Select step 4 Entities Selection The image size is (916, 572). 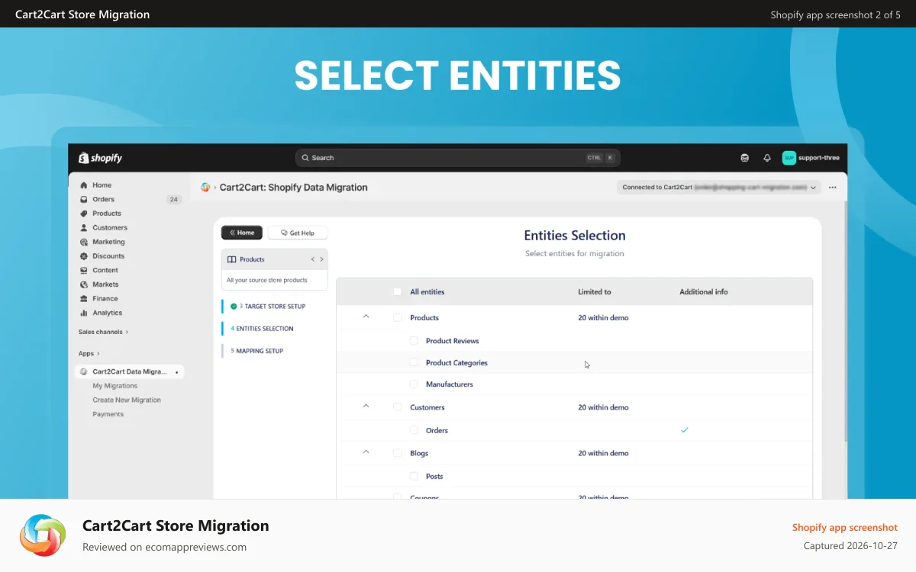(x=262, y=329)
